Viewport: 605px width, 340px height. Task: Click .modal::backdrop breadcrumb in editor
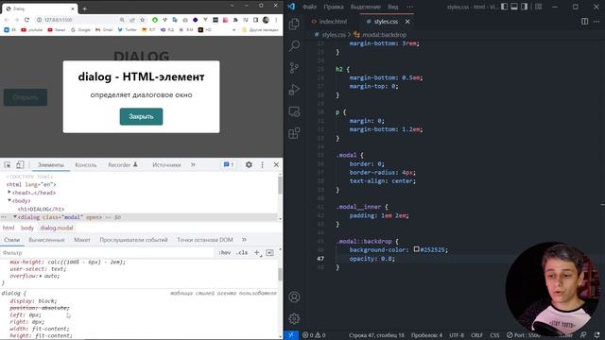pos(380,34)
